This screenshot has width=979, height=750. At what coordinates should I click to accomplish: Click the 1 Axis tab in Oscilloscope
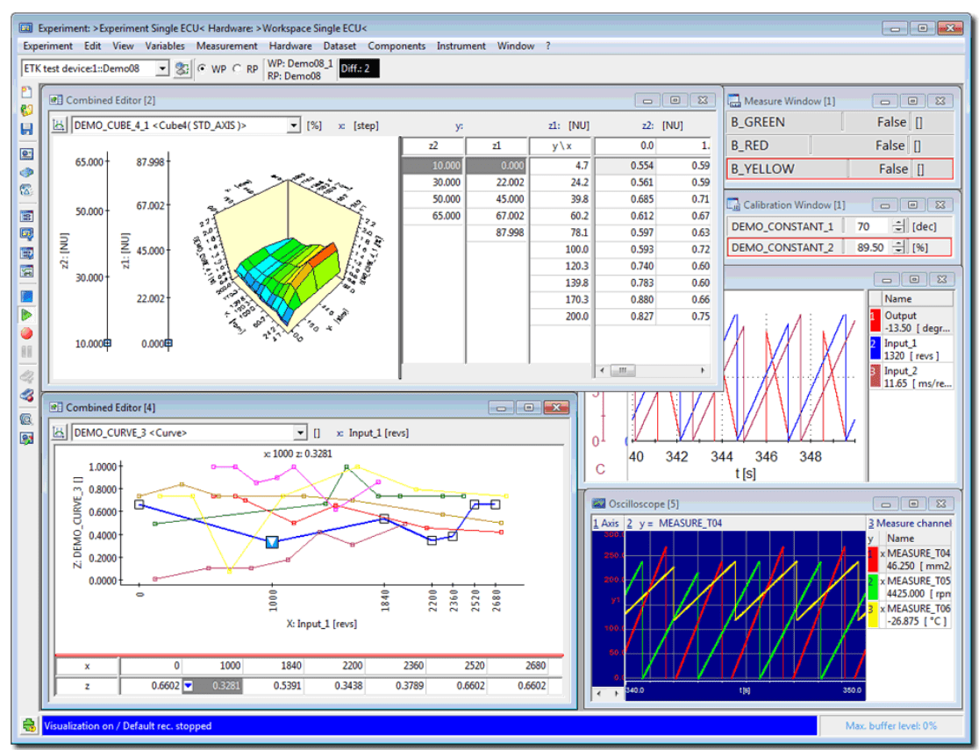tap(604, 524)
